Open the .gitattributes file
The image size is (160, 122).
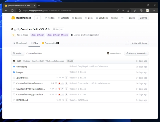click(22, 78)
